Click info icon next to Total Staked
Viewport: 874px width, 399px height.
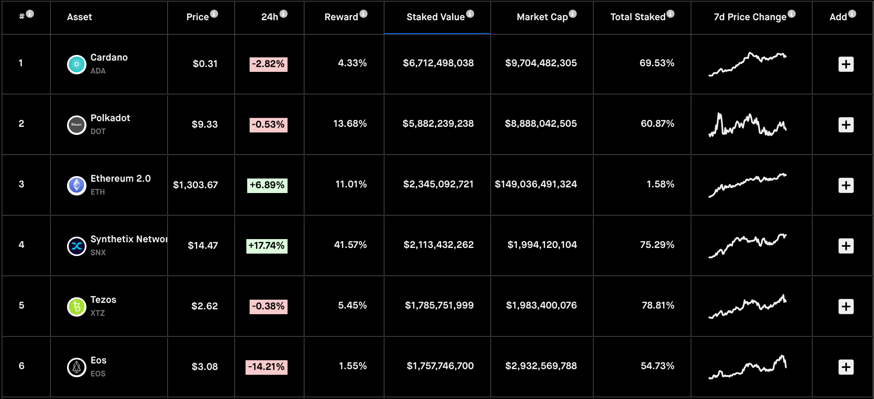click(x=670, y=14)
